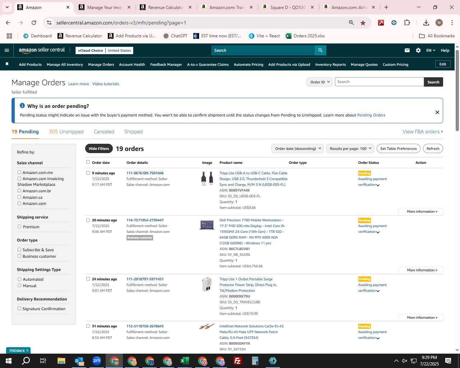Image resolution: width=460 pixels, height=368 pixels.
Task: Check the Amazon.com.mx sales channel filter
Action: pyautogui.click(x=19, y=172)
